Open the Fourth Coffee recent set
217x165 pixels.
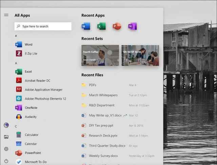(100, 55)
